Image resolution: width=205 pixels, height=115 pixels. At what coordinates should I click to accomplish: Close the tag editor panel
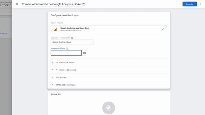17,4
